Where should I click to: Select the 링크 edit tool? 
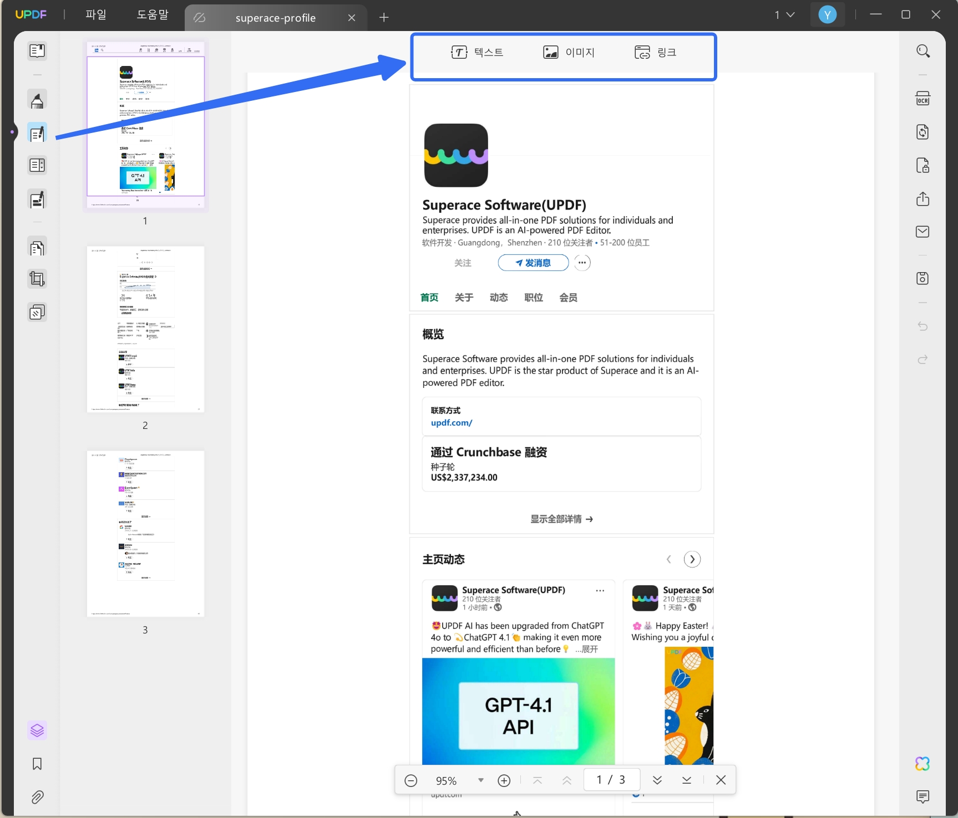click(656, 53)
